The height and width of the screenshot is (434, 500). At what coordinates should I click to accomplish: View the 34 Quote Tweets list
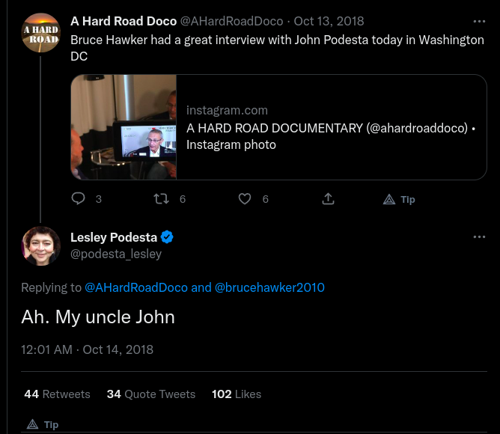coord(150,394)
